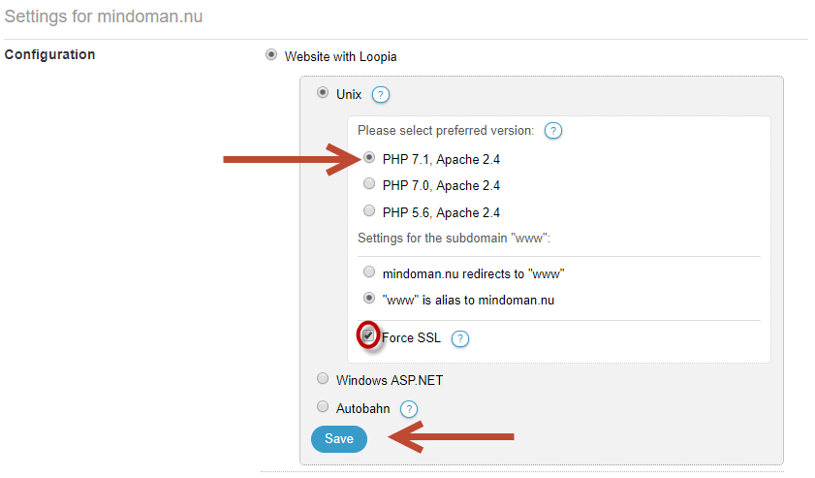Image resolution: width=815 pixels, height=478 pixels.
Task: Choose the Unix hosting radio button
Action: pyautogui.click(x=323, y=92)
